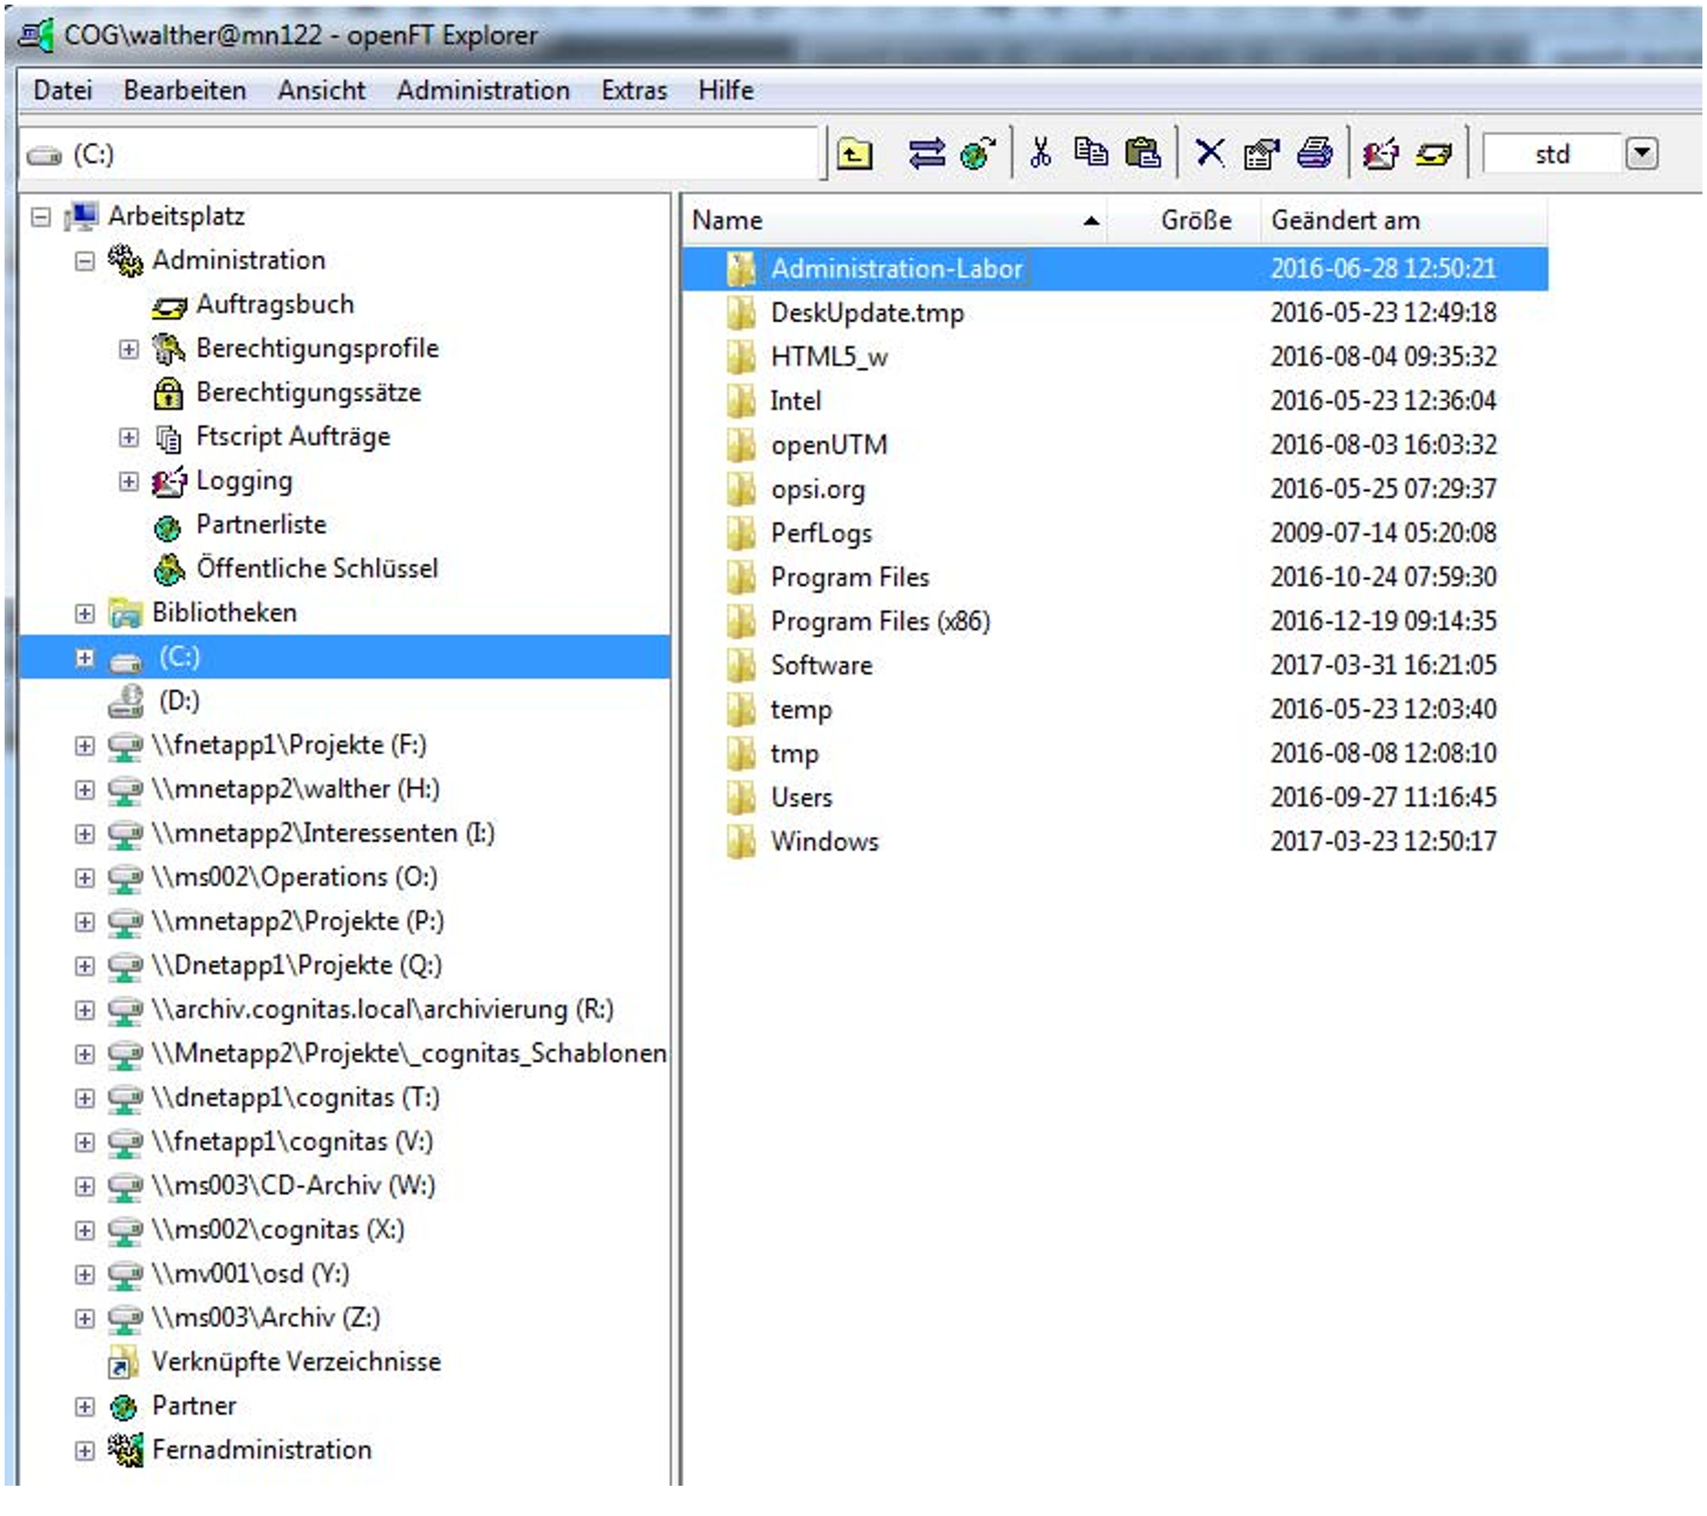Expand the Berechtigungsprofile node

pyautogui.click(x=128, y=350)
